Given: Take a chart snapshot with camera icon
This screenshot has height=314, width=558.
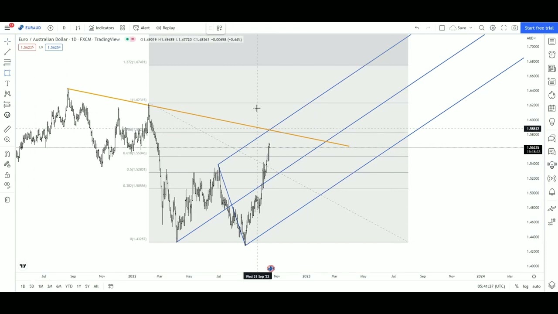Looking at the screenshot, I should pyautogui.click(x=515, y=28).
